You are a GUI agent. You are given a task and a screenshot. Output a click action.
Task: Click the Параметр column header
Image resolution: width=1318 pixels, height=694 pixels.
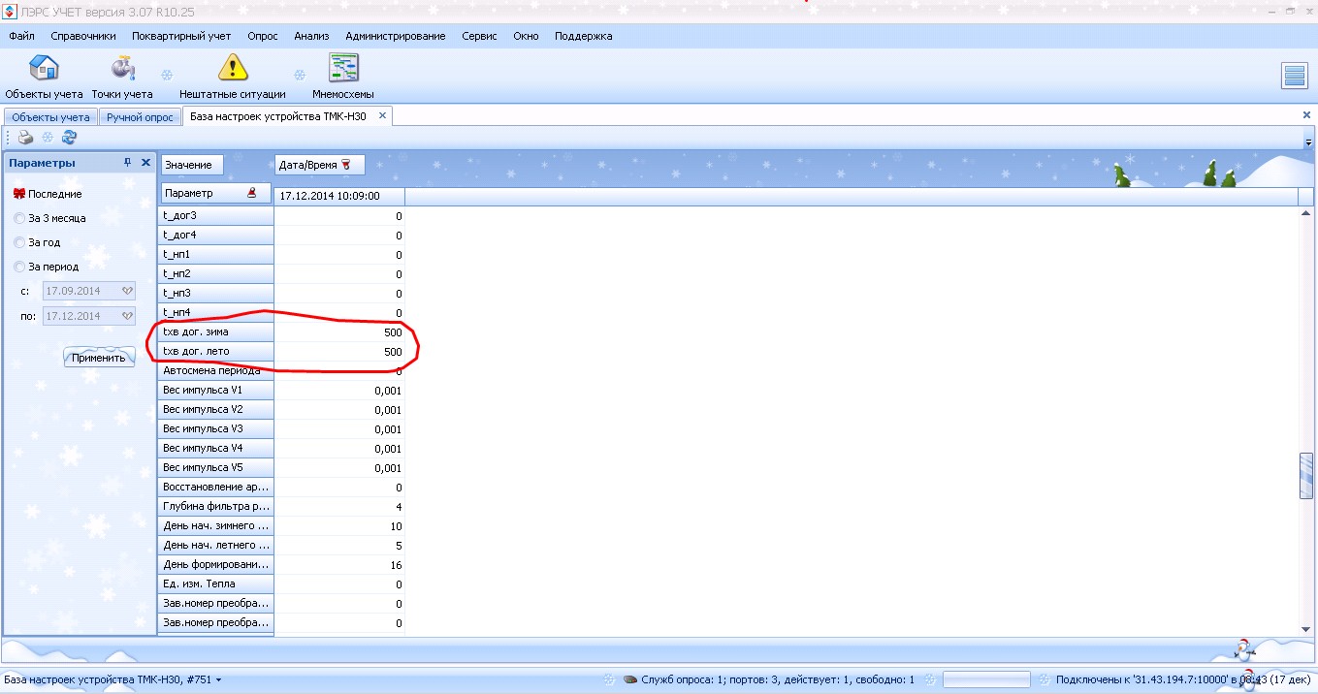[x=216, y=193]
